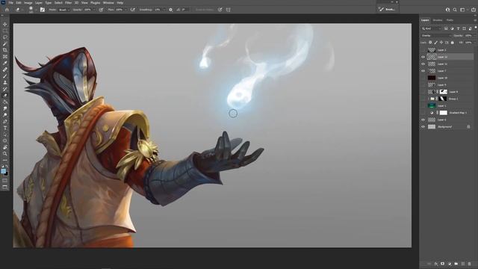Toggle lock transparent pixels
Image resolution: width=478 pixels, height=269 pixels.
click(430, 43)
